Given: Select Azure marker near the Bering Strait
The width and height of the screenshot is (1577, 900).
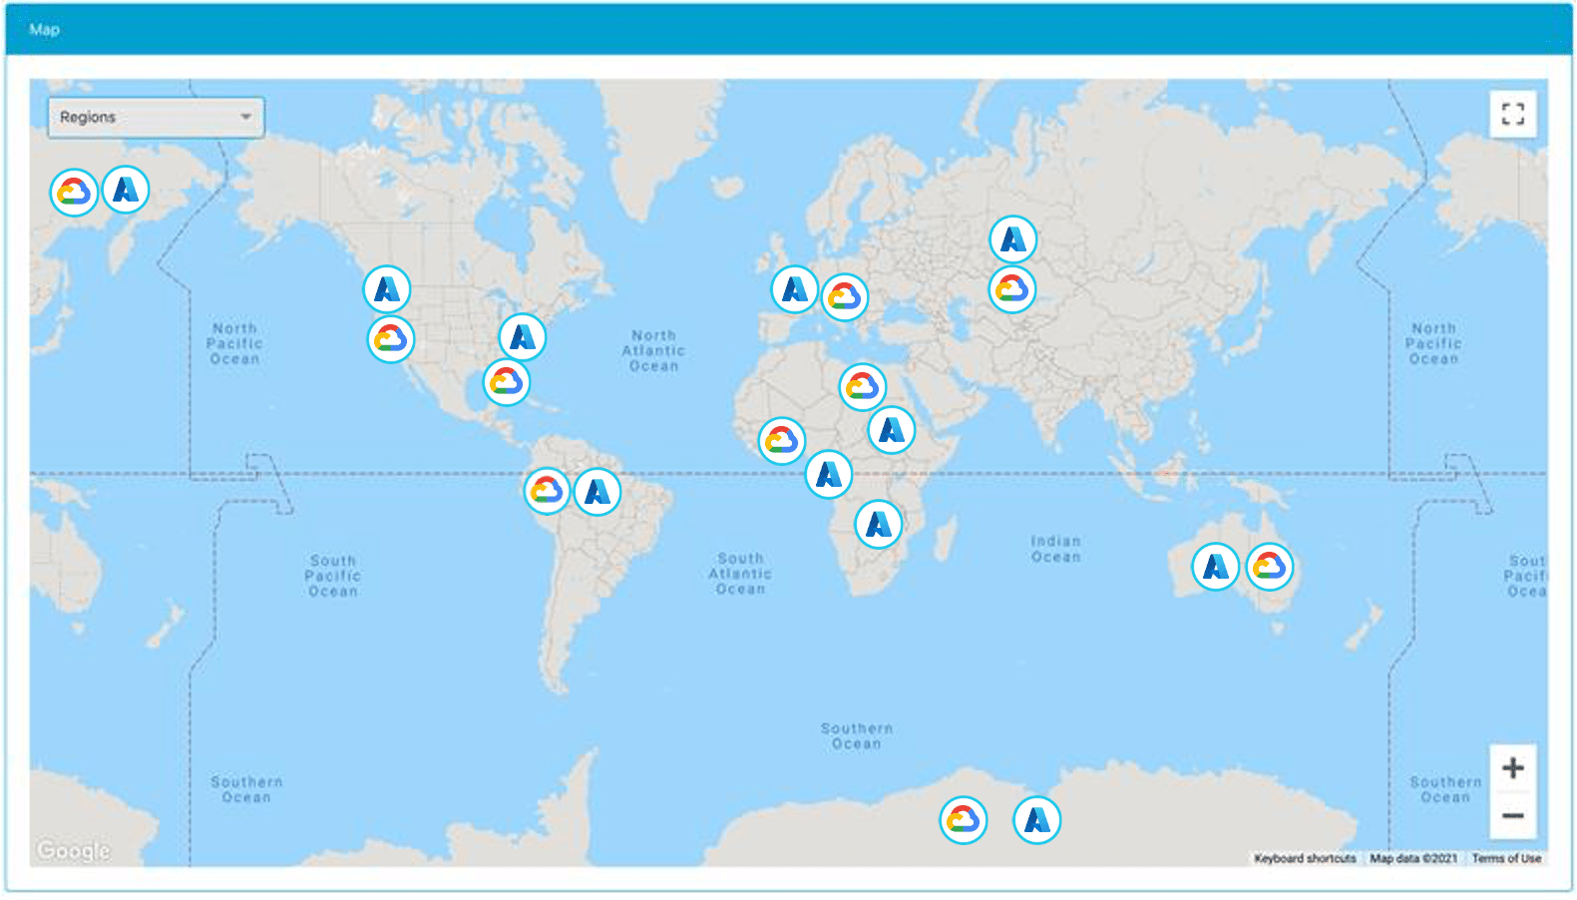Looking at the screenshot, I should [126, 190].
